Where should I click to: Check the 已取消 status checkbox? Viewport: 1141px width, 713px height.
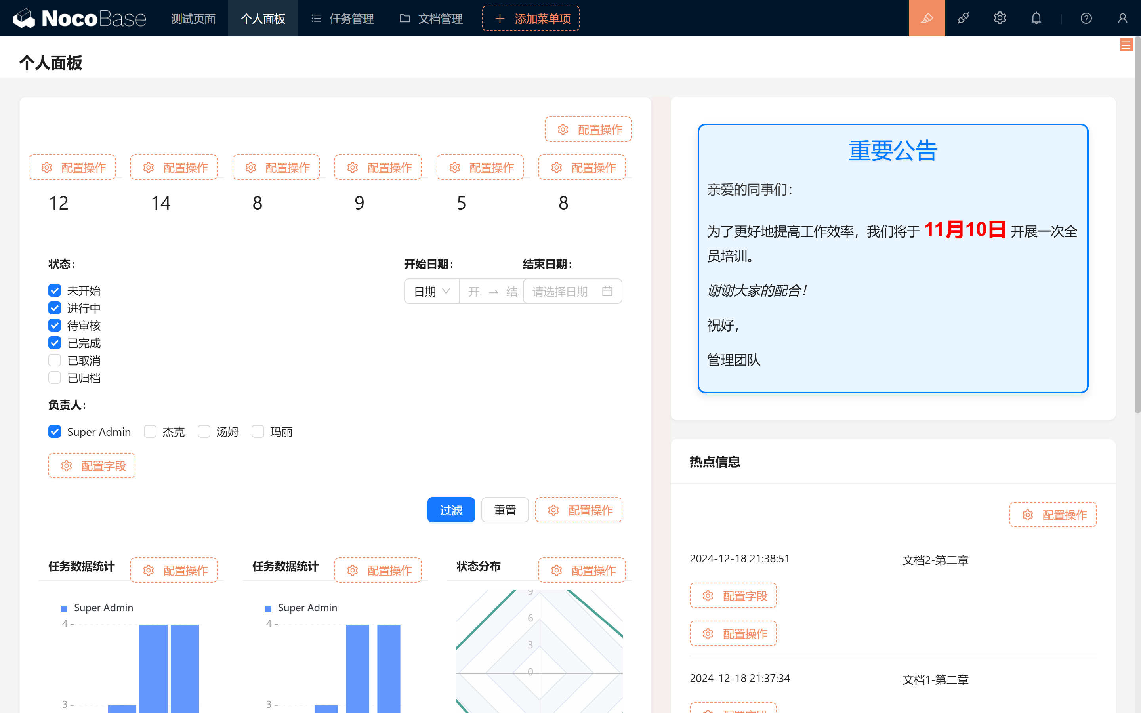pyautogui.click(x=55, y=360)
